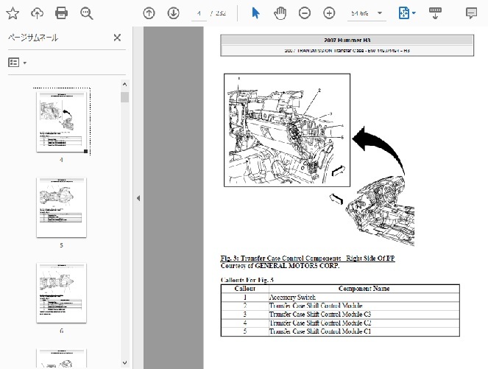Click thumbnail scrollbar up arrow

[x=125, y=84]
